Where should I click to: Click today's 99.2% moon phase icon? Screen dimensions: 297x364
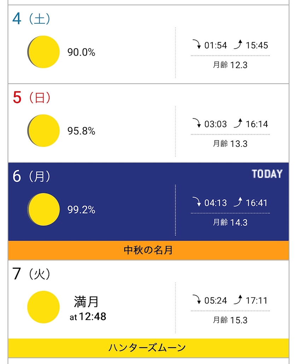pos(43,209)
